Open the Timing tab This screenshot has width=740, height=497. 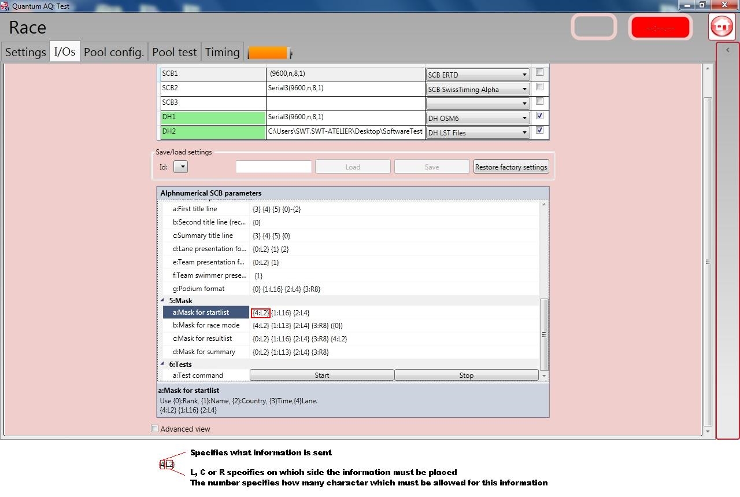pos(222,52)
